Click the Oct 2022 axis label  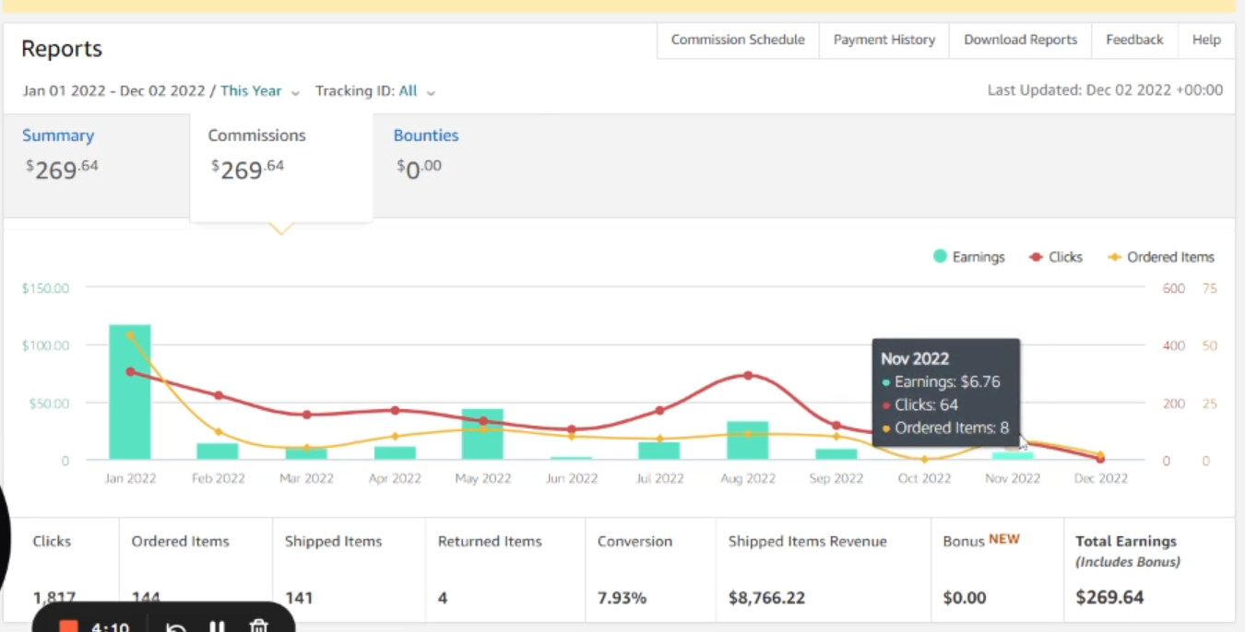(x=924, y=478)
